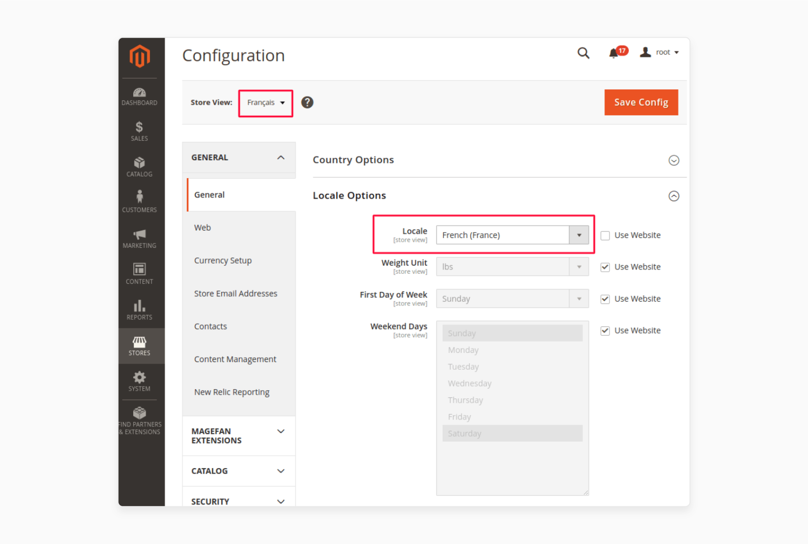Open the System sidebar menu

pos(139,381)
